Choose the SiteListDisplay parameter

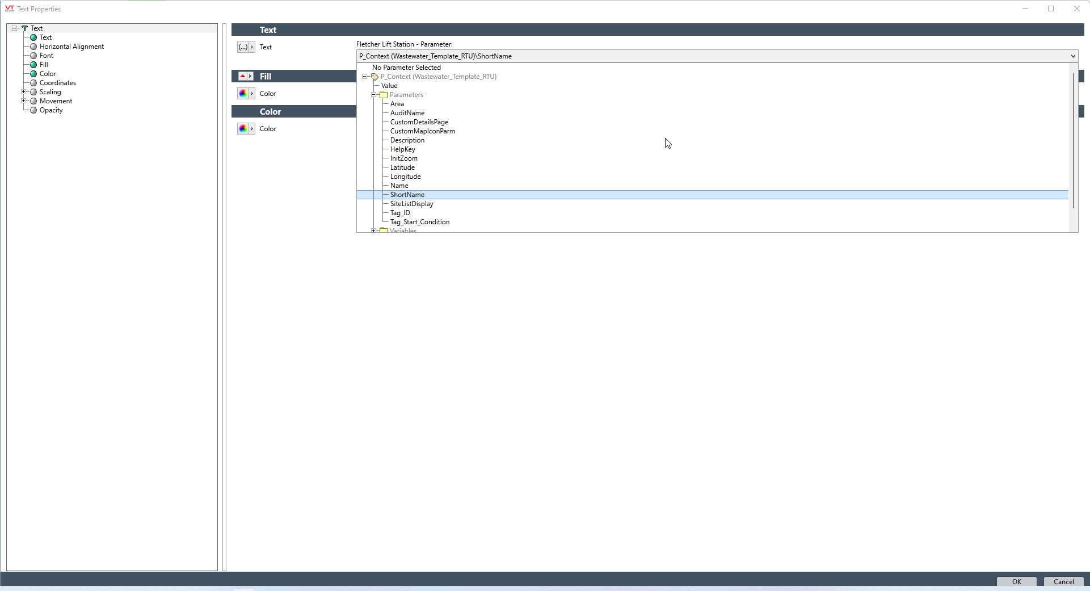click(x=411, y=204)
